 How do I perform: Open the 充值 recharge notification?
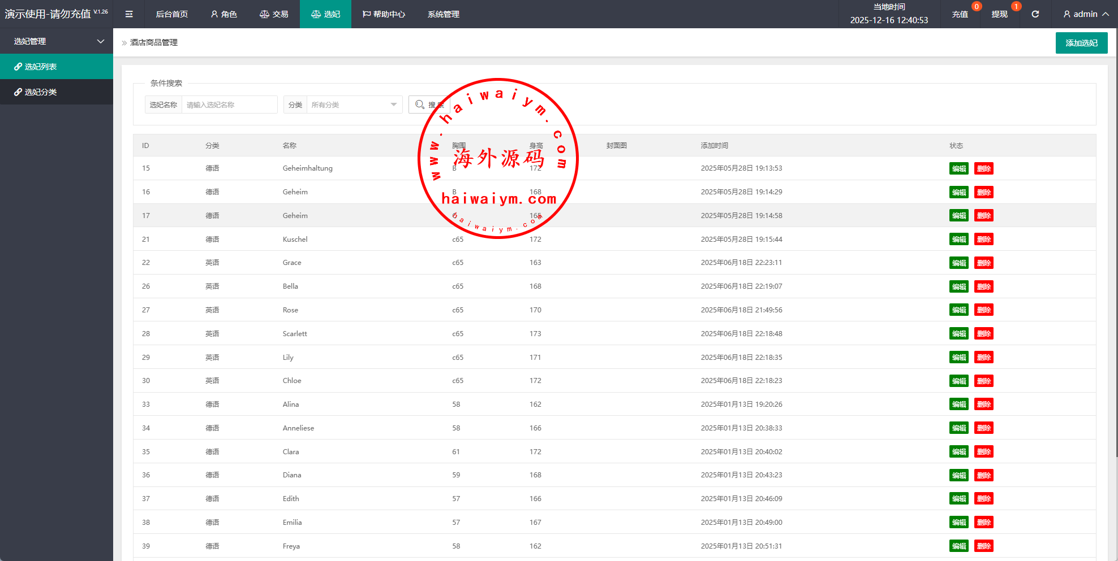click(960, 14)
